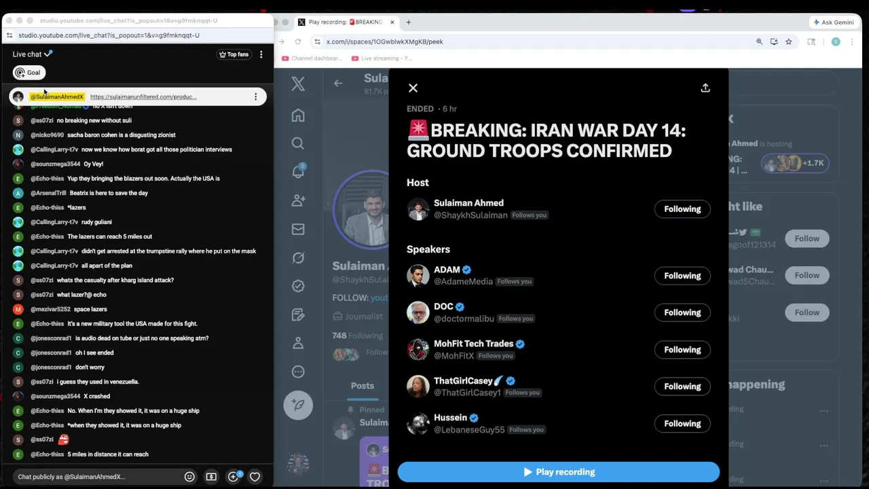The height and width of the screenshot is (489, 869).
Task: Open Chrome three-dot menu
Action: pos(851,41)
